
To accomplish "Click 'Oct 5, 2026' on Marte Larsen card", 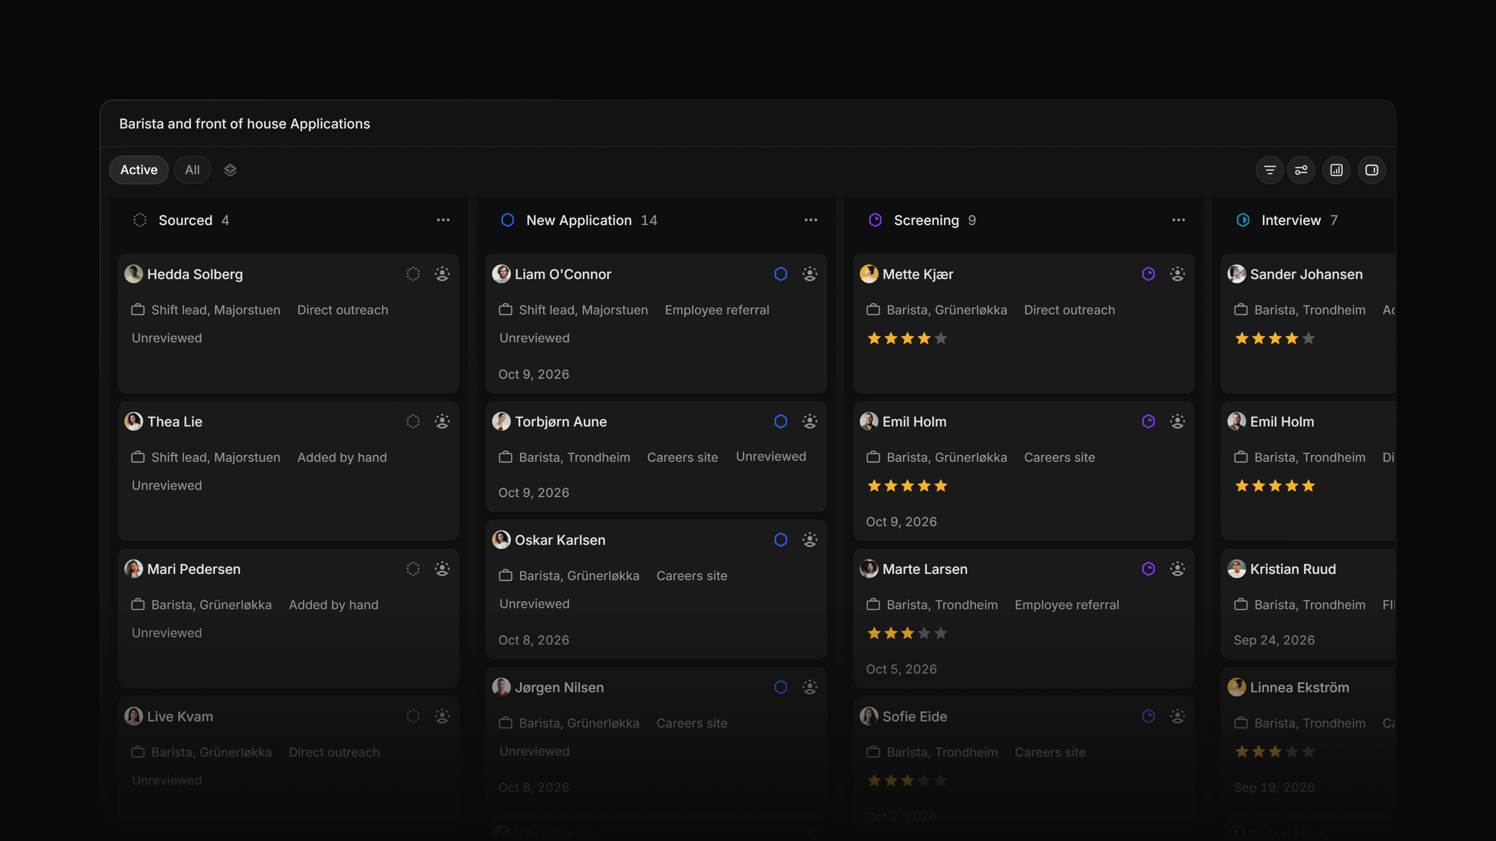I will [901, 669].
